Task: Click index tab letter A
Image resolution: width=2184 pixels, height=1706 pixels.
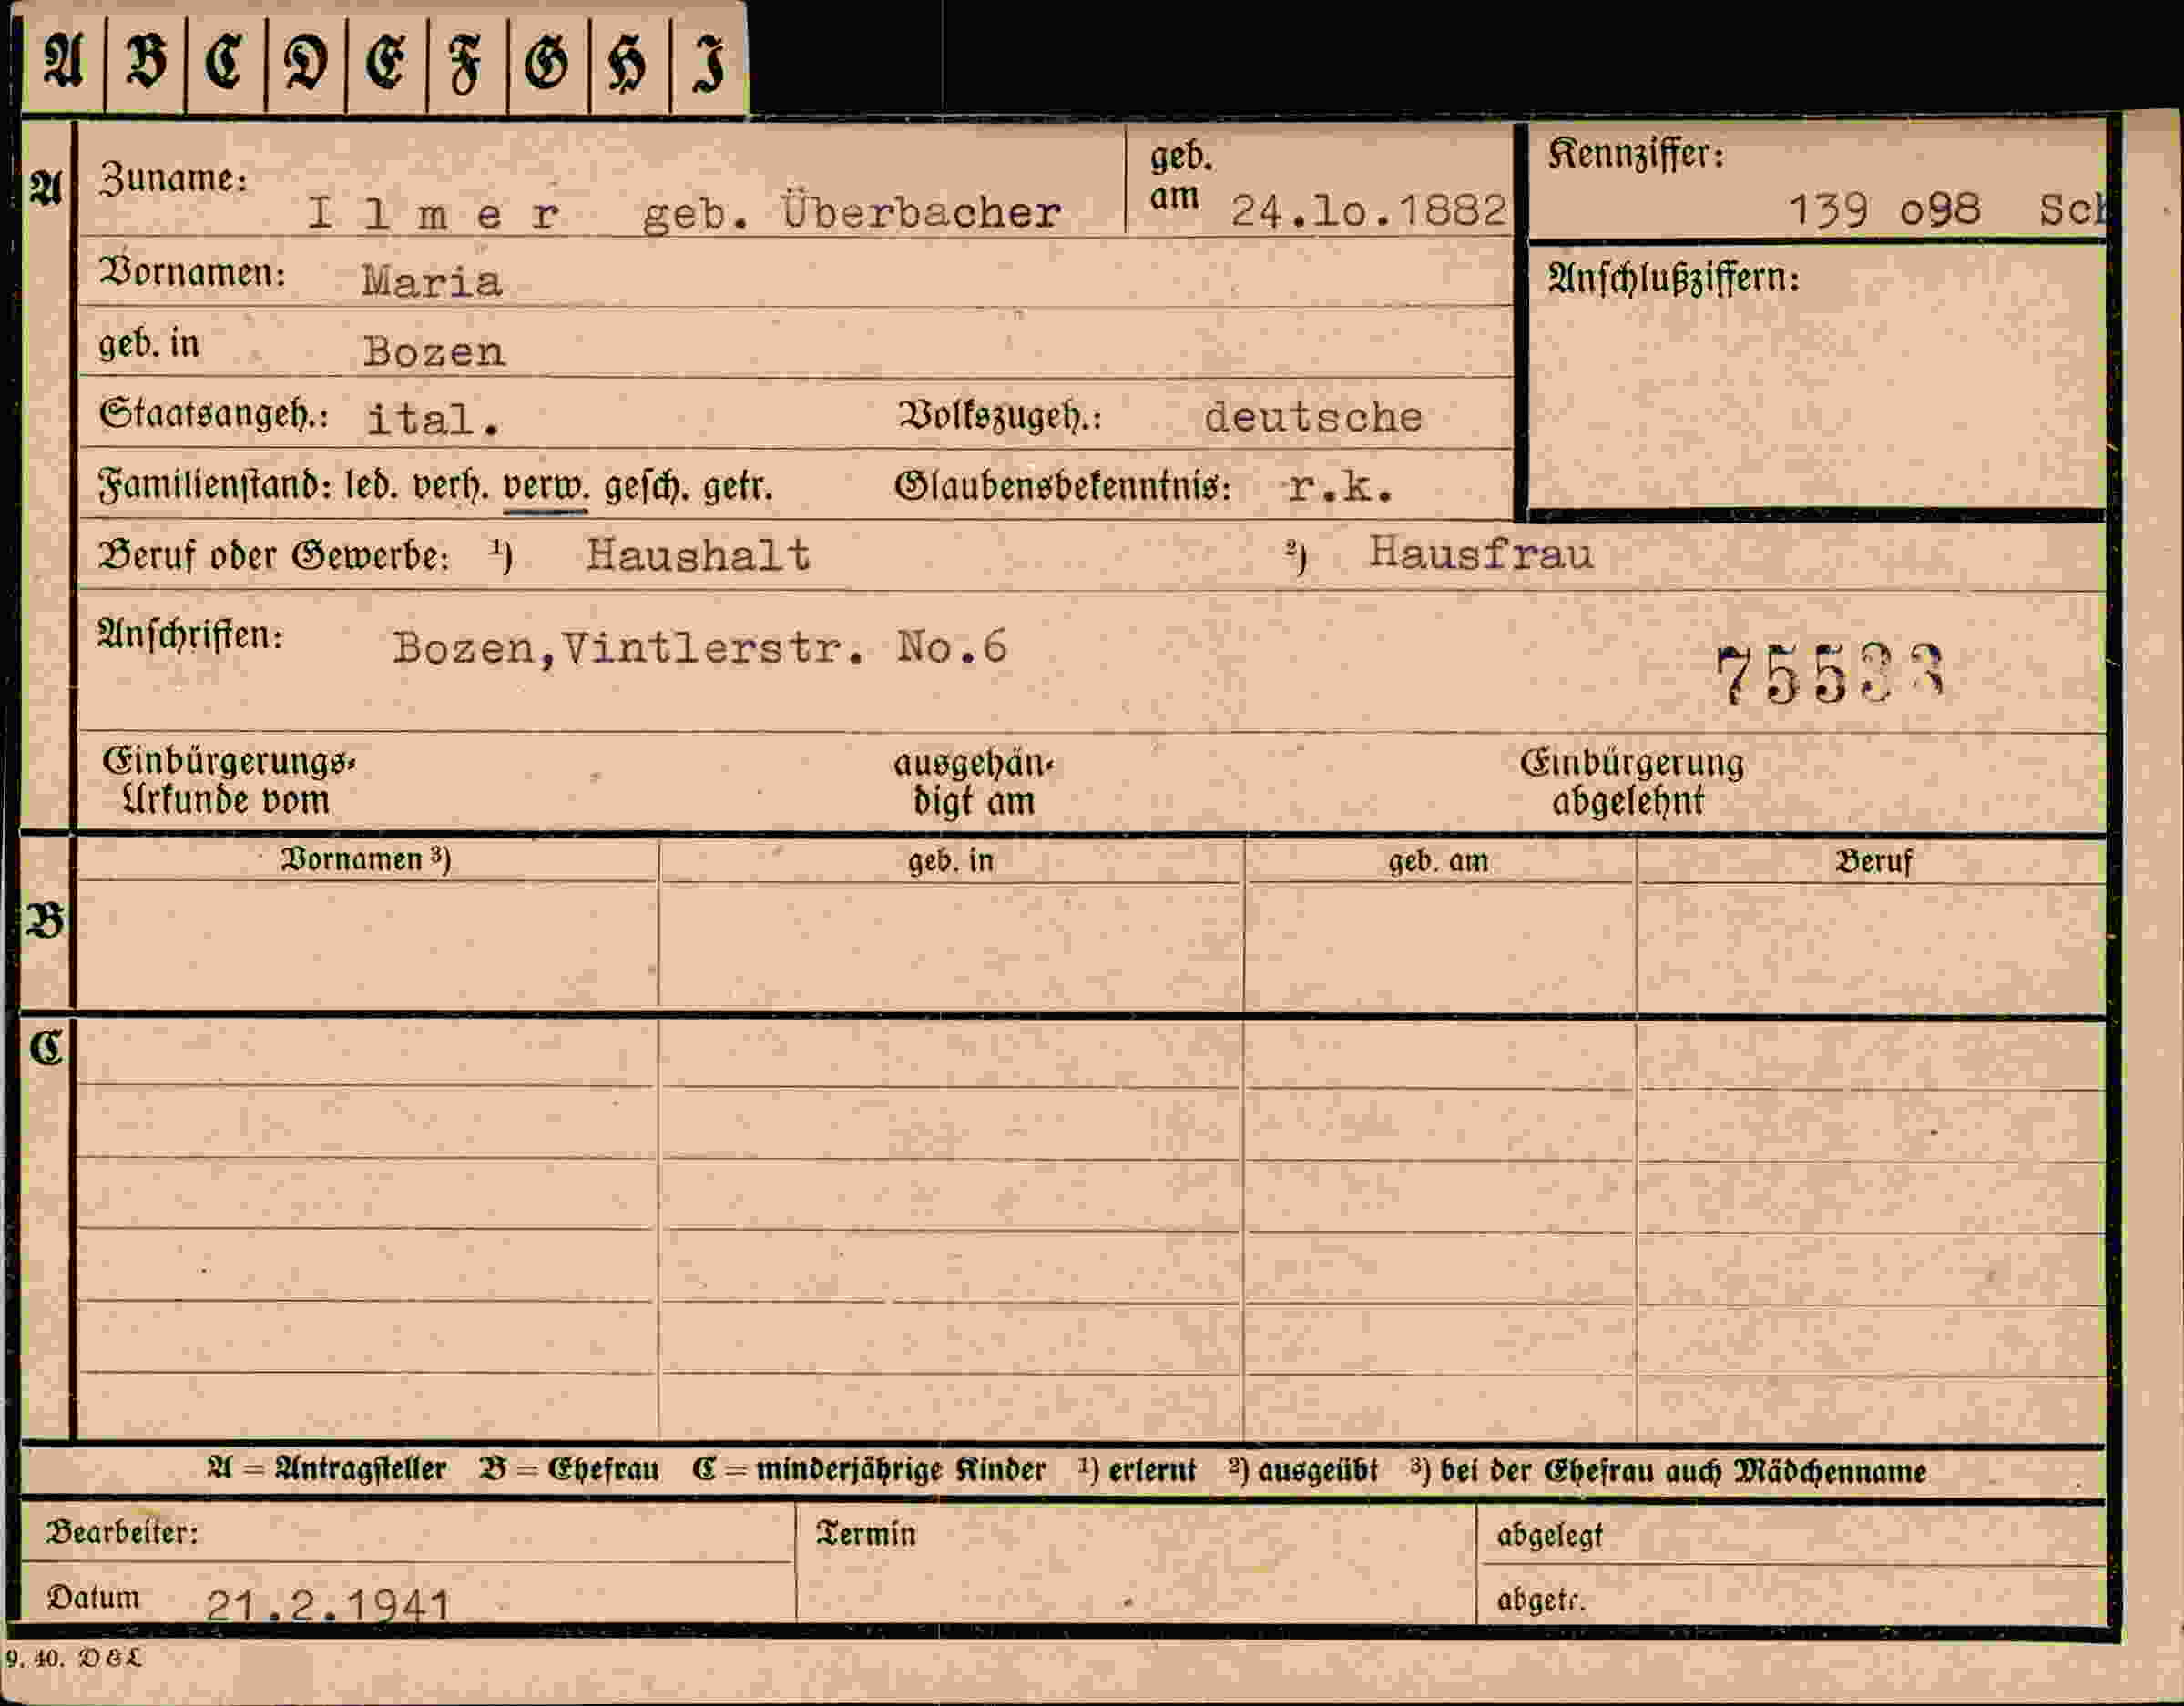Action: [x=64, y=61]
